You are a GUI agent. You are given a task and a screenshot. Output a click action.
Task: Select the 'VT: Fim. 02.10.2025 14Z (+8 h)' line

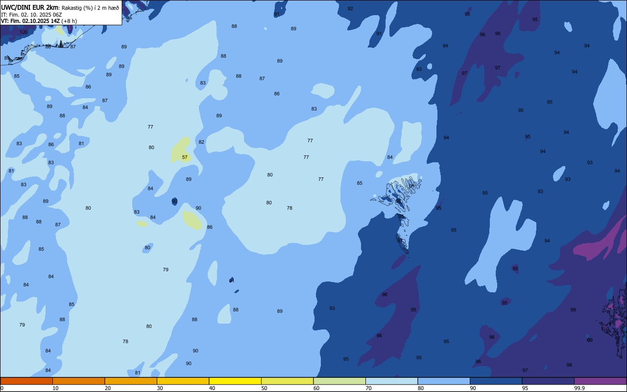39,21
